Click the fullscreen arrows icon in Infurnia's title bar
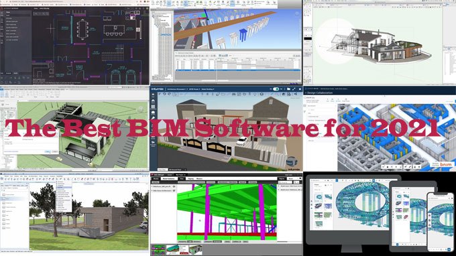The image size is (456, 256). point(294,89)
